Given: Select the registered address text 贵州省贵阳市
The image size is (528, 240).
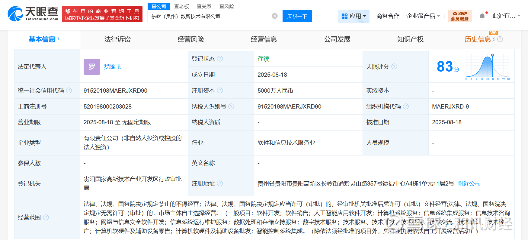Looking at the screenshot, I should 356,183.
